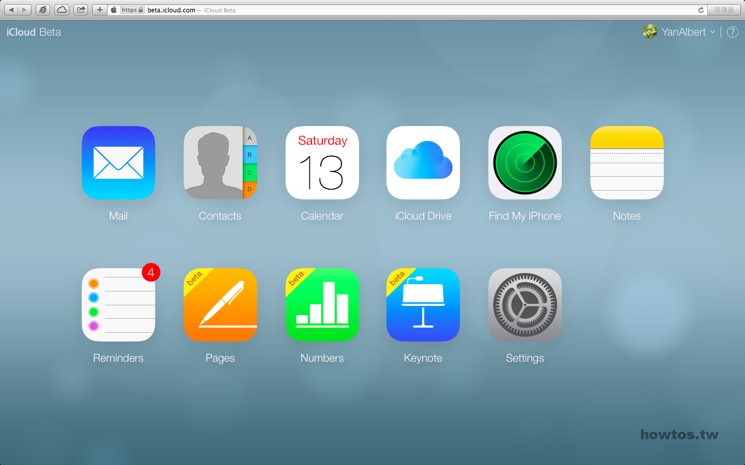
Task: Open the Notes app icon
Action: pyautogui.click(x=627, y=163)
